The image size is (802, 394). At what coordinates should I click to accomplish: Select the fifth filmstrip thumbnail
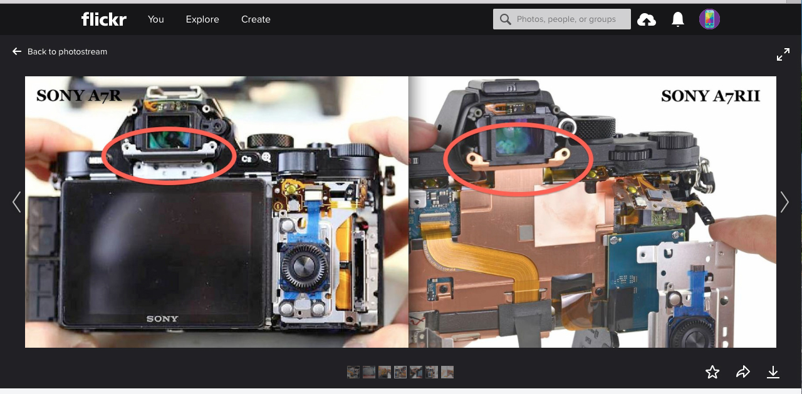click(x=415, y=372)
